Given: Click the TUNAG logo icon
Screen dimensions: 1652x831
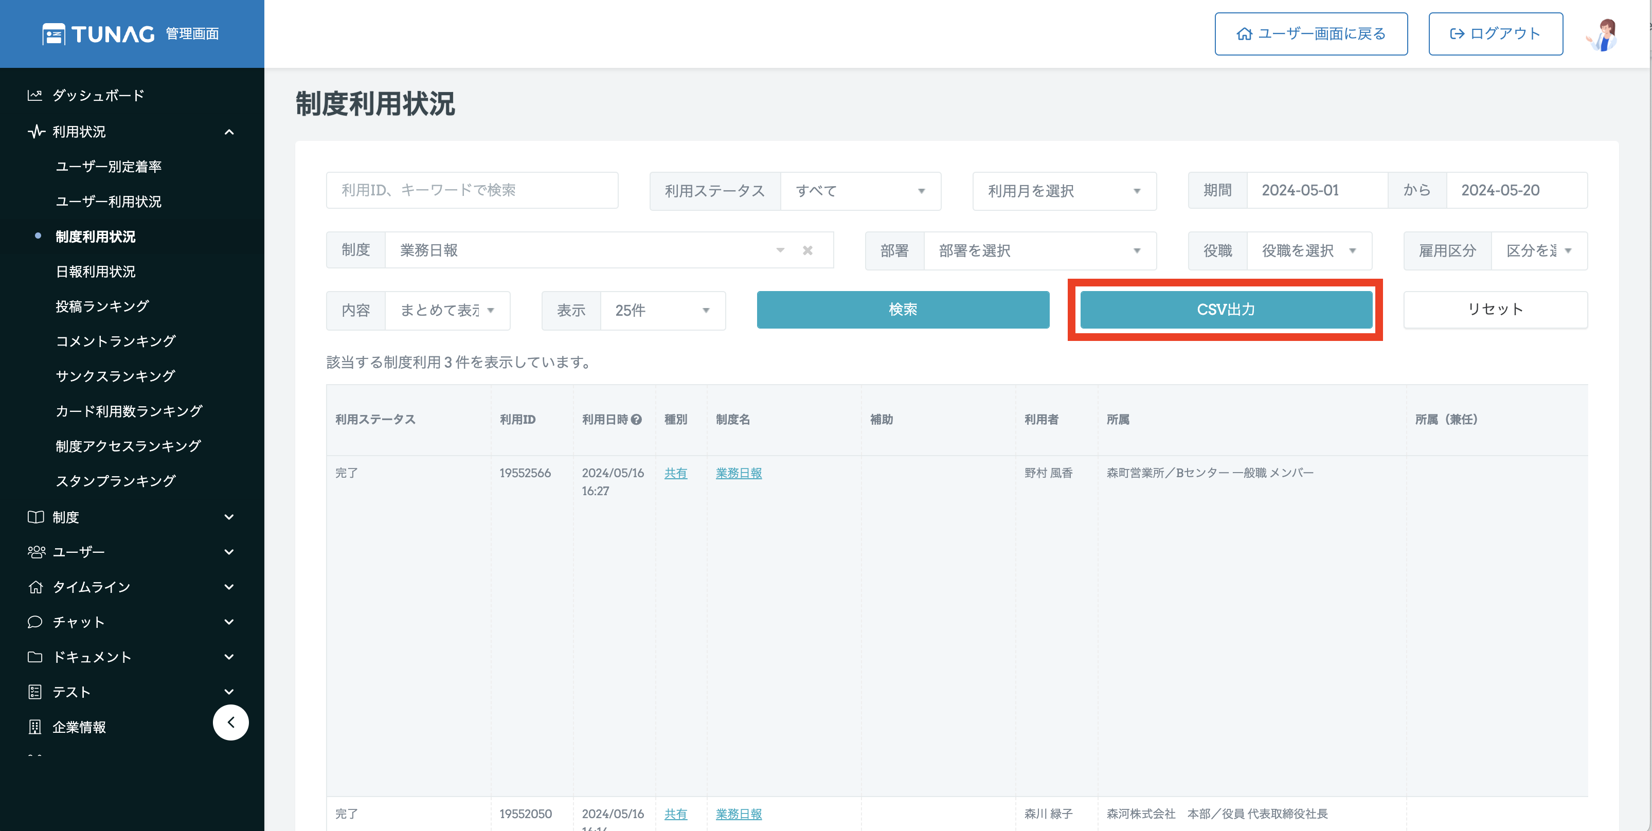Looking at the screenshot, I should coord(54,34).
